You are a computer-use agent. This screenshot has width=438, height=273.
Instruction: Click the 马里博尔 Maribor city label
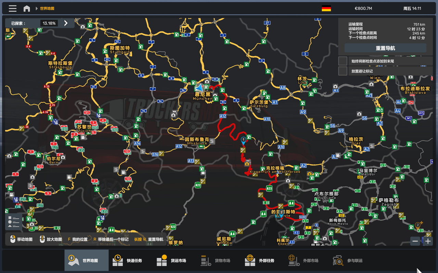(368, 172)
